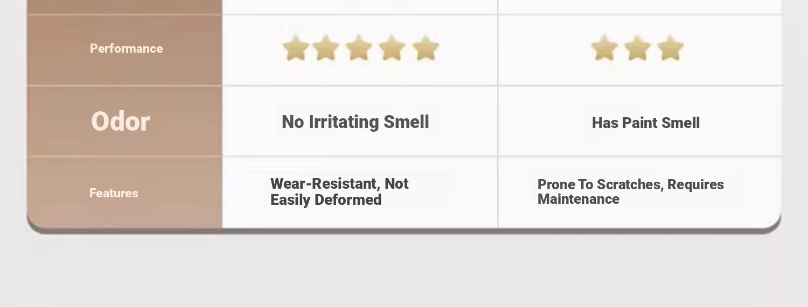The image size is (808, 307).
Task: Click the middle star of the five-star rating
Action: (x=359, y=48)
